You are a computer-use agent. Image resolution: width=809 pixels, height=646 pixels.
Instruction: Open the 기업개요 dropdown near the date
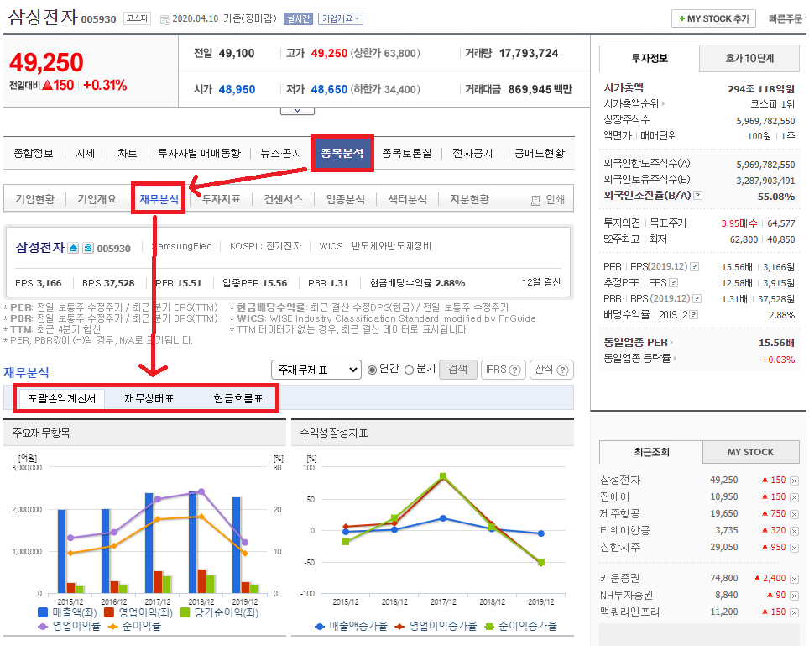341,19
